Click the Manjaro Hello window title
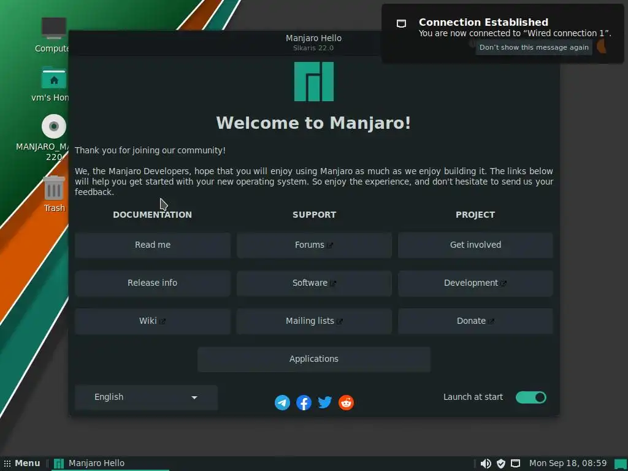Viewport: 628px width, 471px height. (x=313, y=38)
